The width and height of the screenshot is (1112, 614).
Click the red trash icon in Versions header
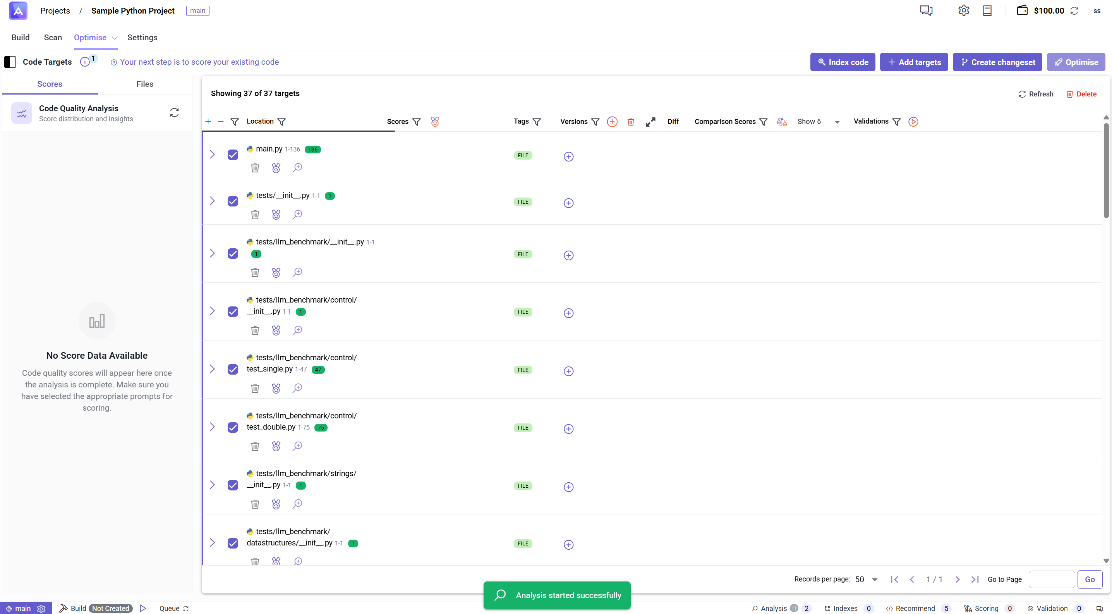630,122
